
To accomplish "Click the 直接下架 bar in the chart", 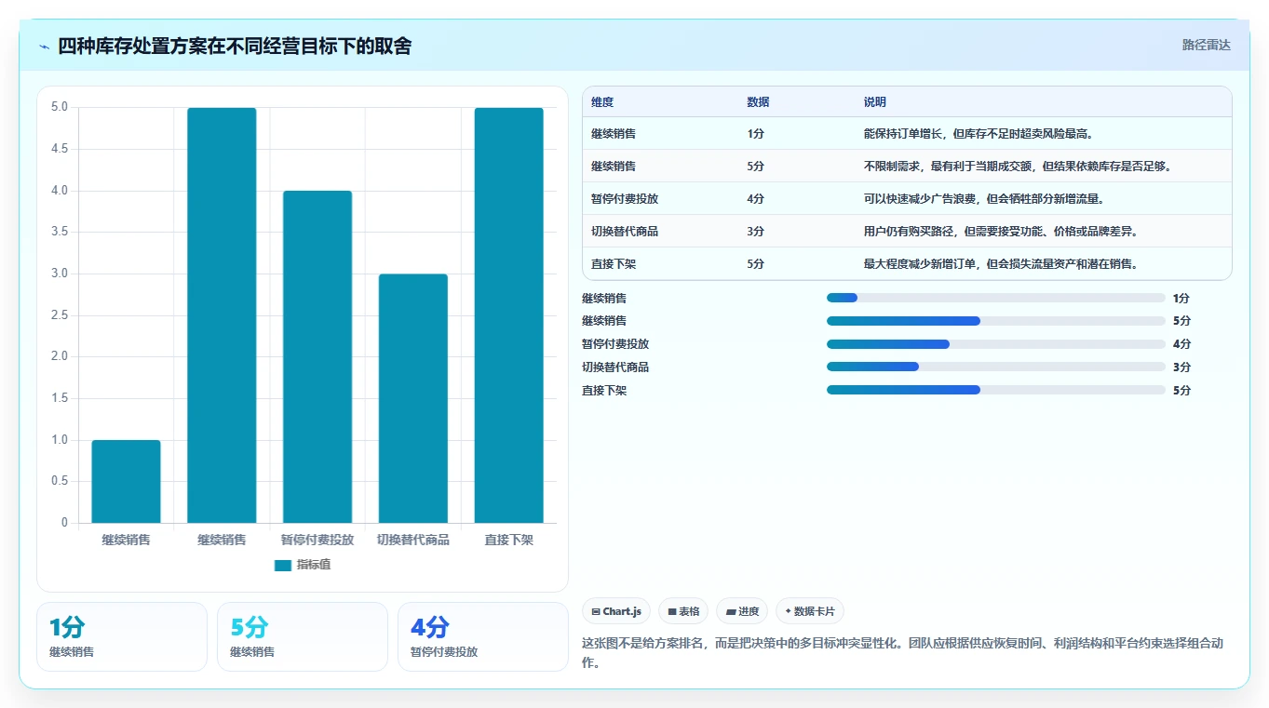I will tap(509, 315).
